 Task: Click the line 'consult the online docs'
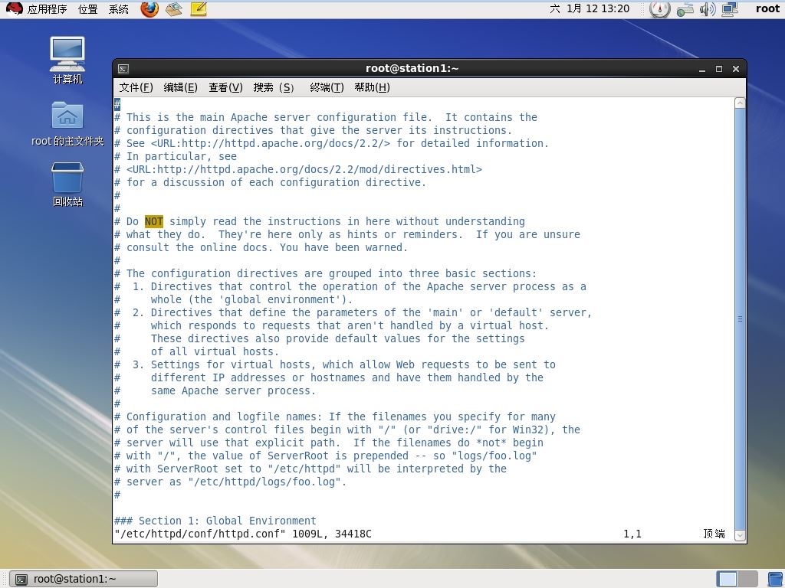coord(261,247)
